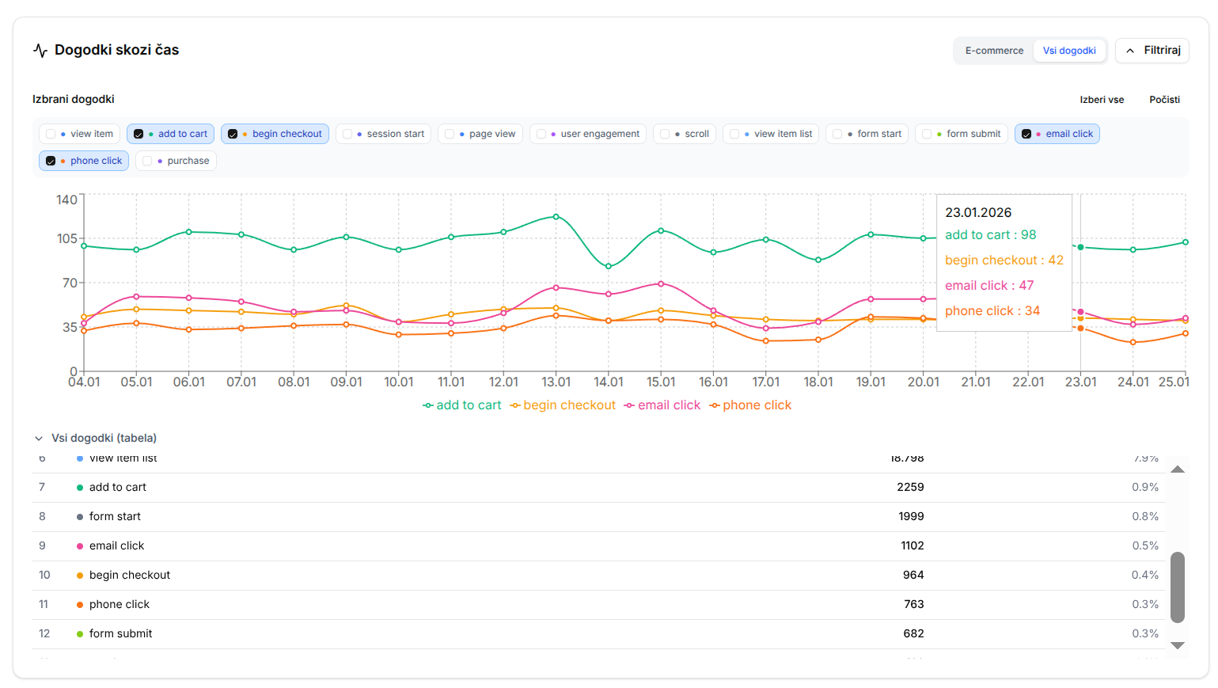
Task: Uncheck the add to cart event
Action: pyautogui.click(x=139, y=134)
